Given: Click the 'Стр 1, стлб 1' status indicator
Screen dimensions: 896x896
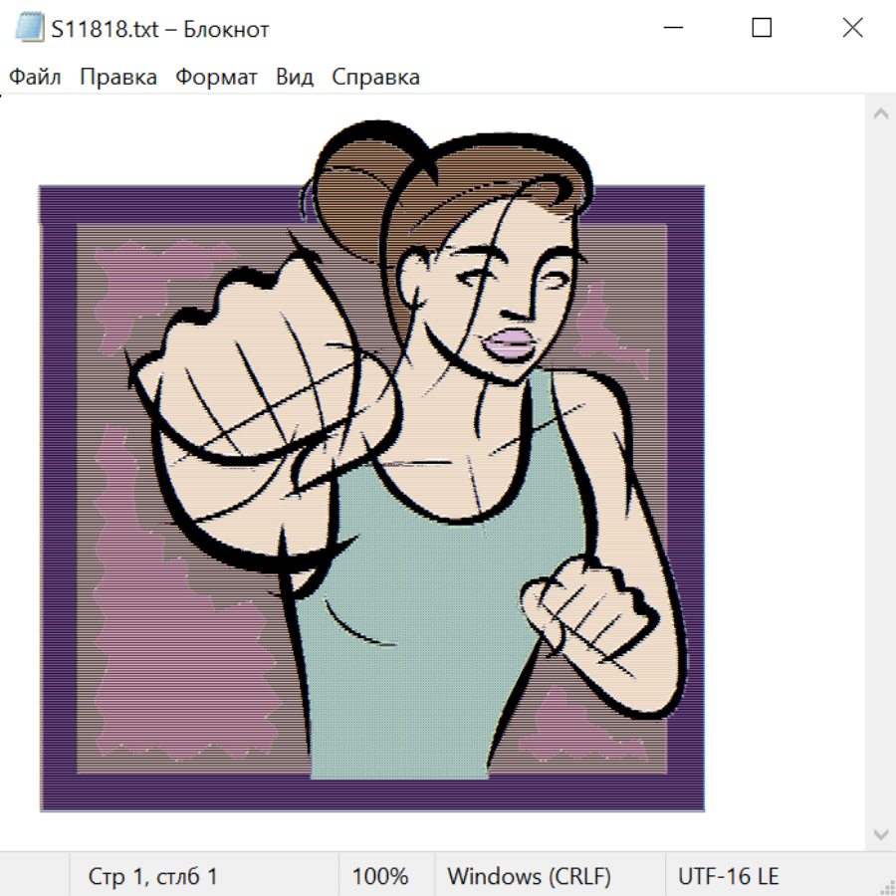Looking at the screenshot, I should 153,877.
